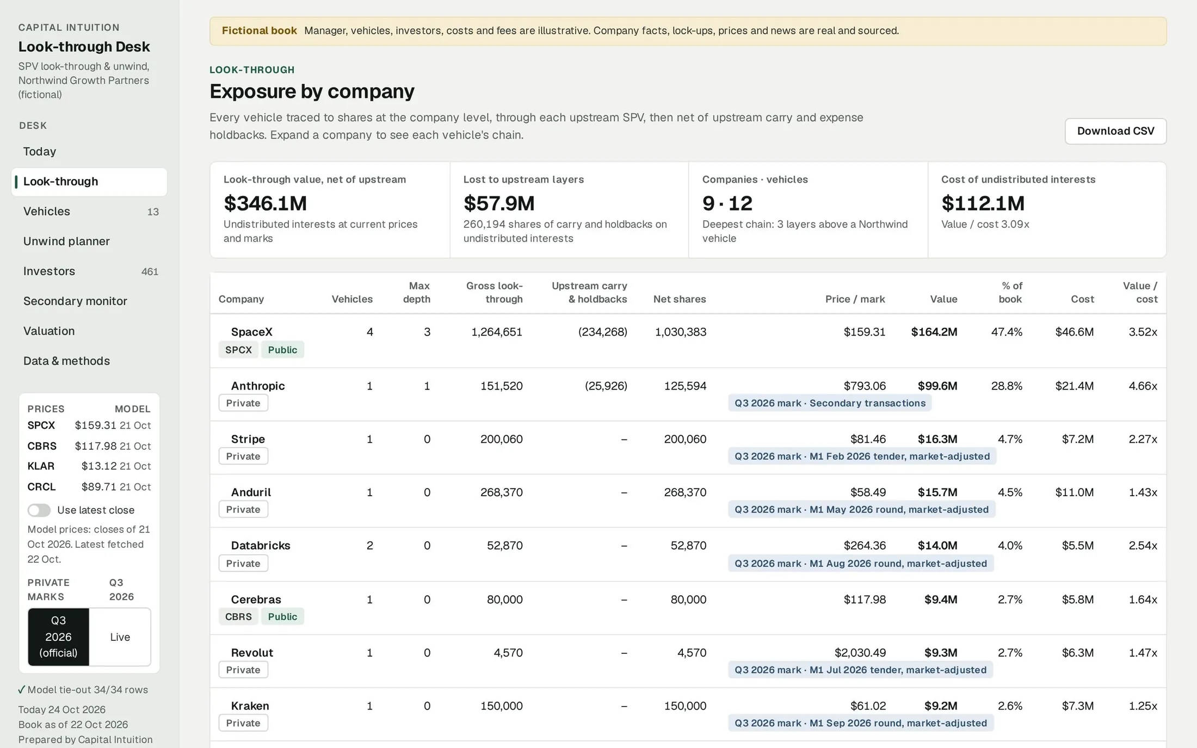Click Revolut's M1 Jul 2026 tender tag
This screenshot has width=1197, height=748.
pyautogui.click(x=860, y=670)
